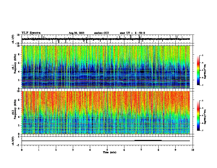The image size is (217, 168).
Task: Click the "start UT = 8:50:0" label
Action: 132,33
